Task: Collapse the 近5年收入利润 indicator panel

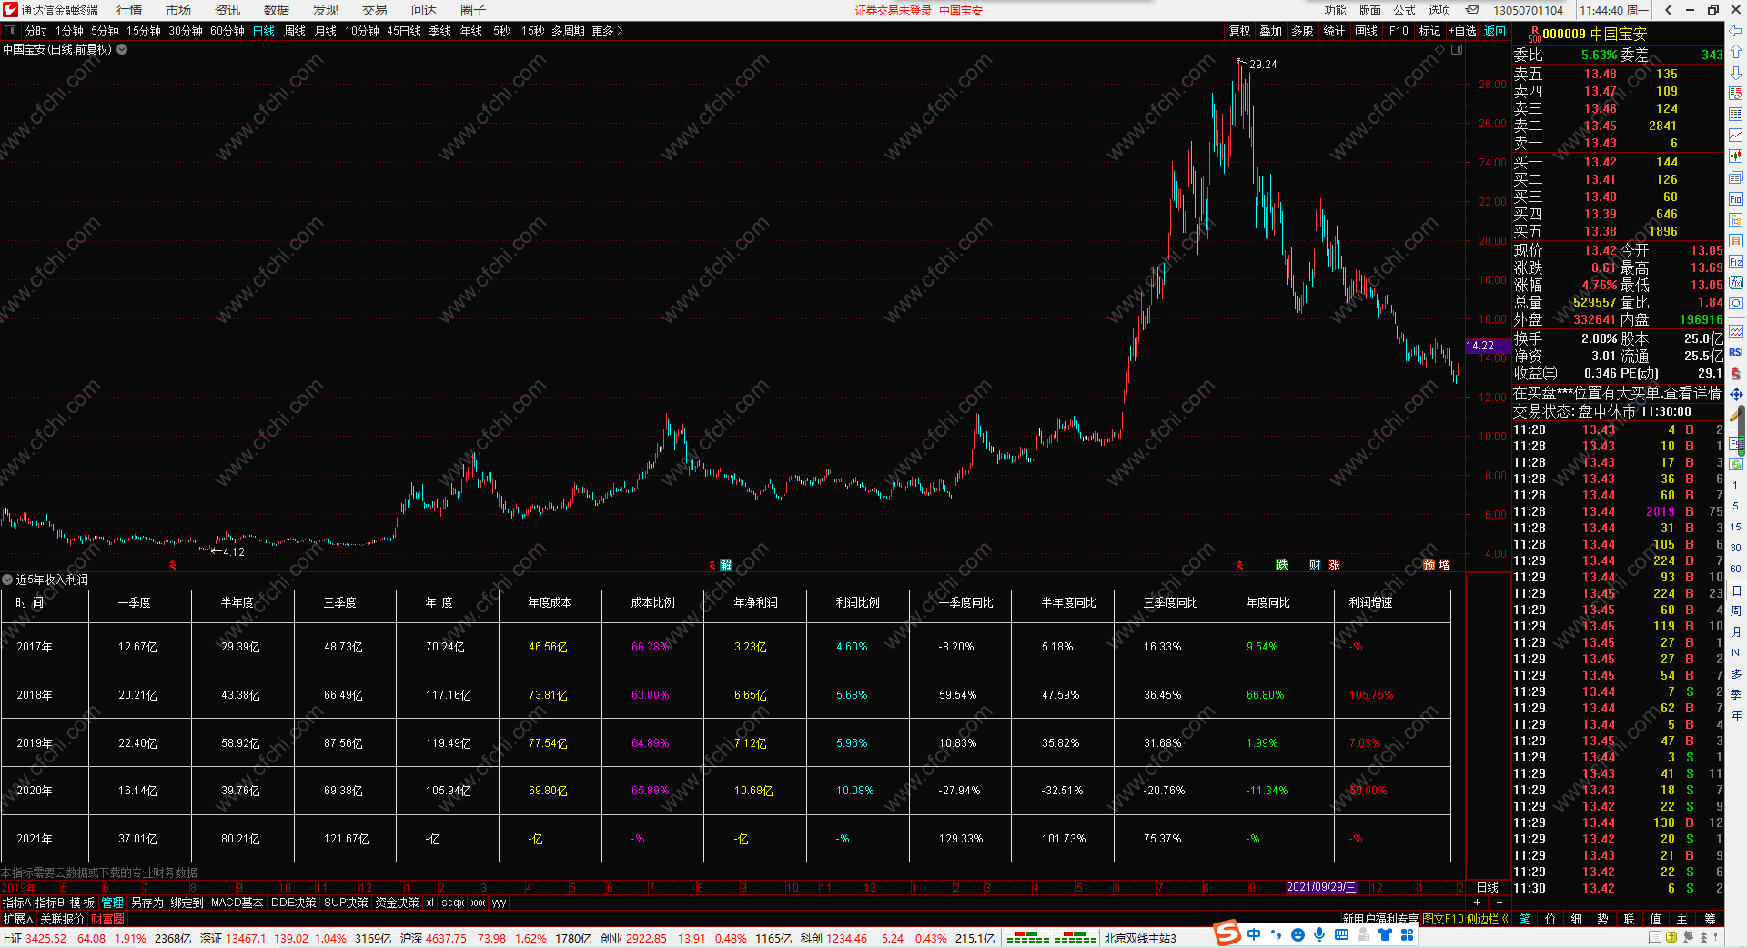Action: 7,580
